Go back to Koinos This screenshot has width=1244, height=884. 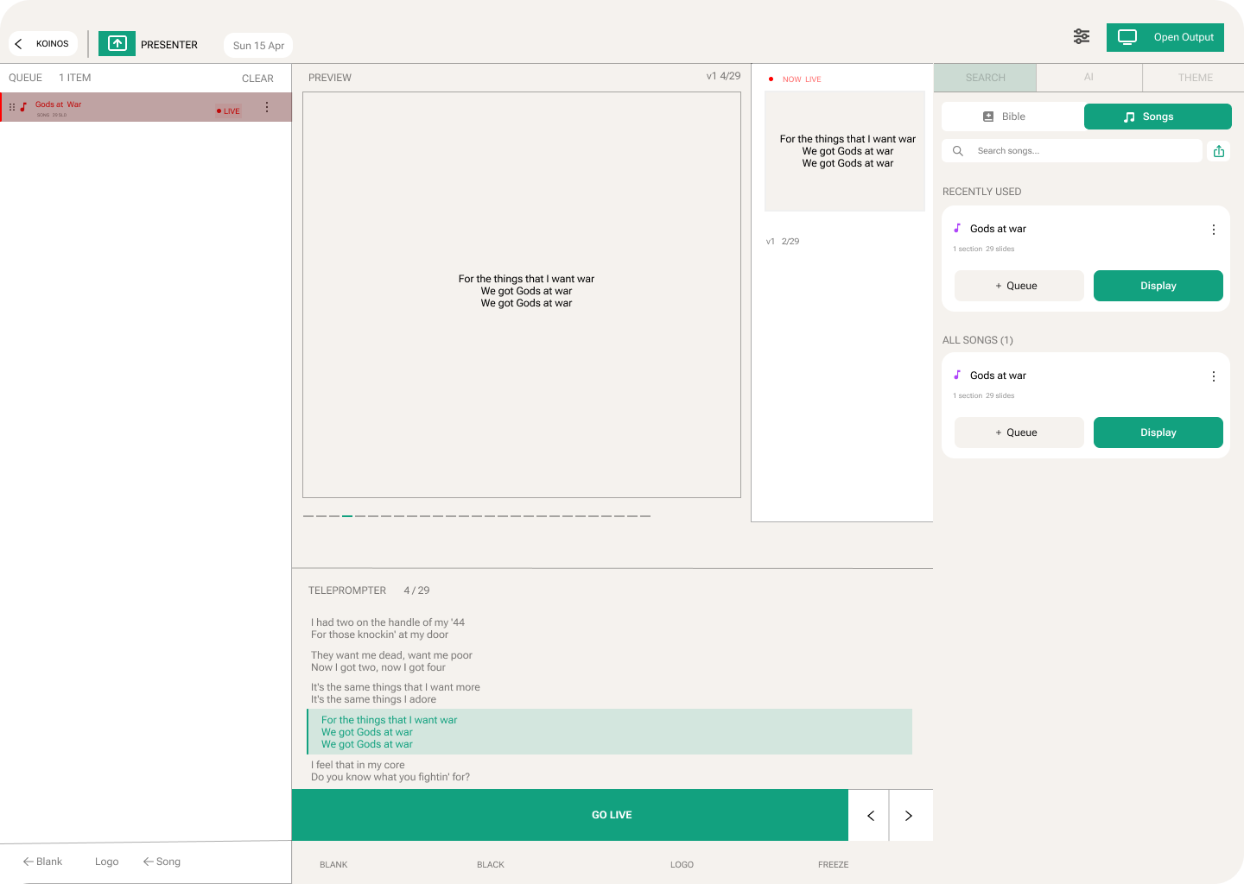[43, 44]
